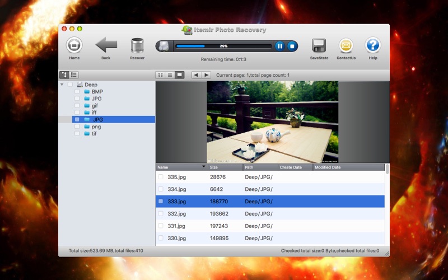This screenshot has height=280, width=448.
Task: Check the 332.jpg checkbox
Action: pos(161,214)
